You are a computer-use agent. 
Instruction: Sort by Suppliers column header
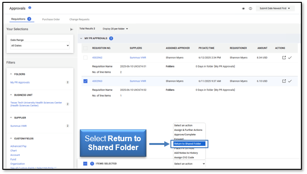pos(136,48)
